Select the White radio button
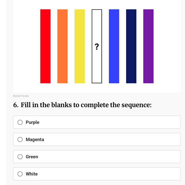 [20, 174]
